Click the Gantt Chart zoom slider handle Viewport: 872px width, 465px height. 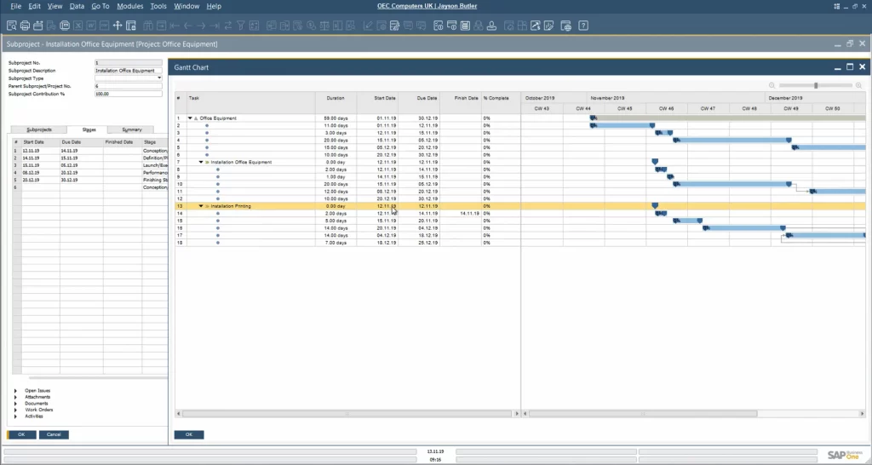(x=816, y=85)
